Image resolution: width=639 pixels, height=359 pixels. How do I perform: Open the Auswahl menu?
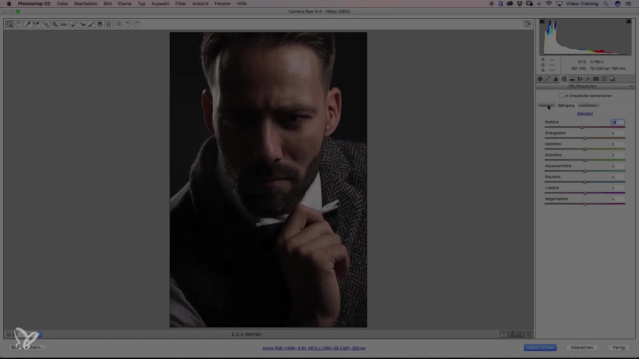(160, 4)
